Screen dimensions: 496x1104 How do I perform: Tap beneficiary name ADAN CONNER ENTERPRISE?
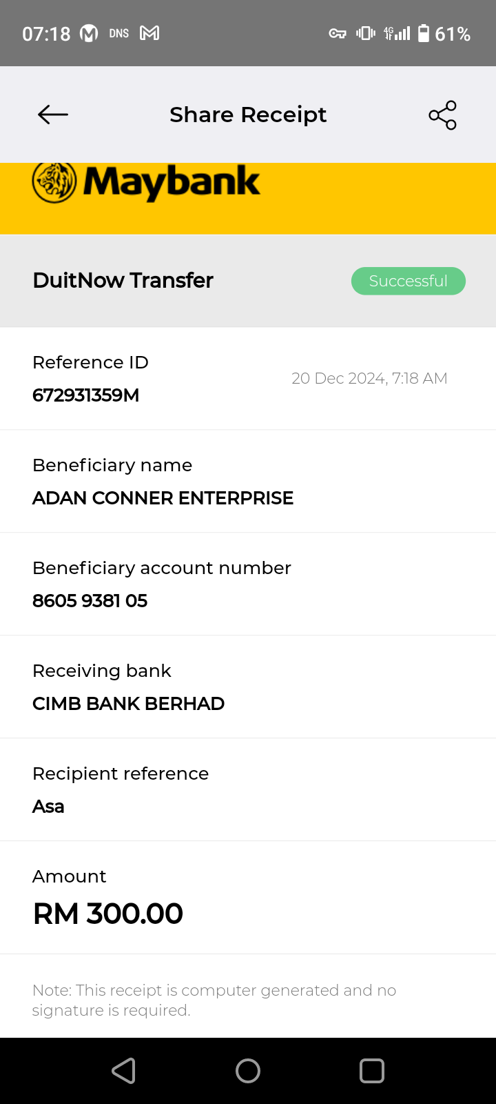[163, 498]
